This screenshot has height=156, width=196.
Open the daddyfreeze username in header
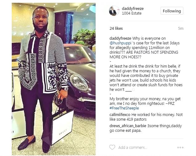pyautogui.click(x=133, y=9)
